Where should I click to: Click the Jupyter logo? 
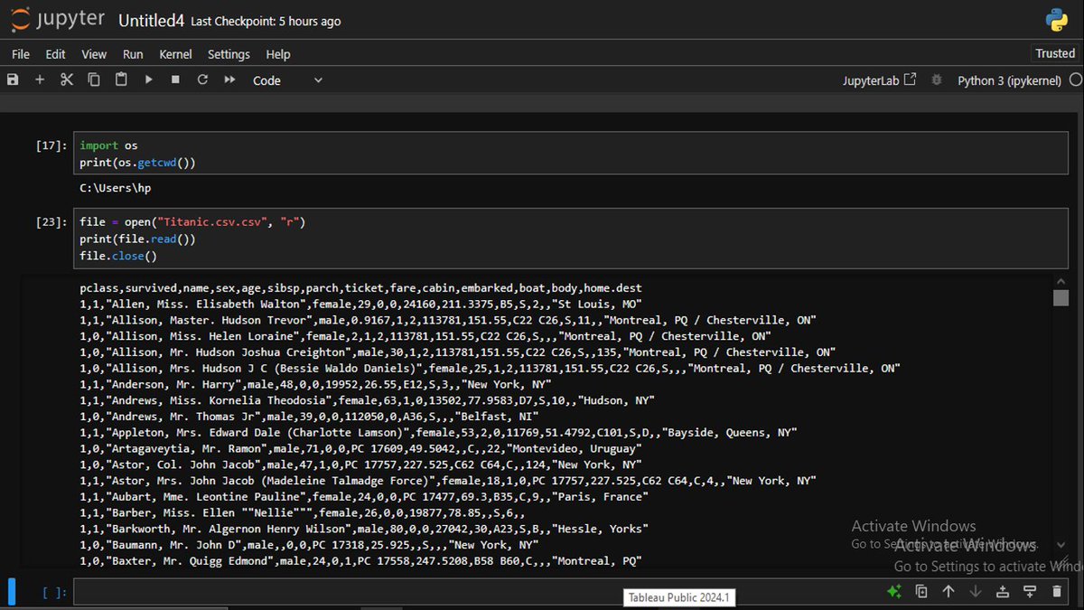pyautogui.click(x=59, y=20)
